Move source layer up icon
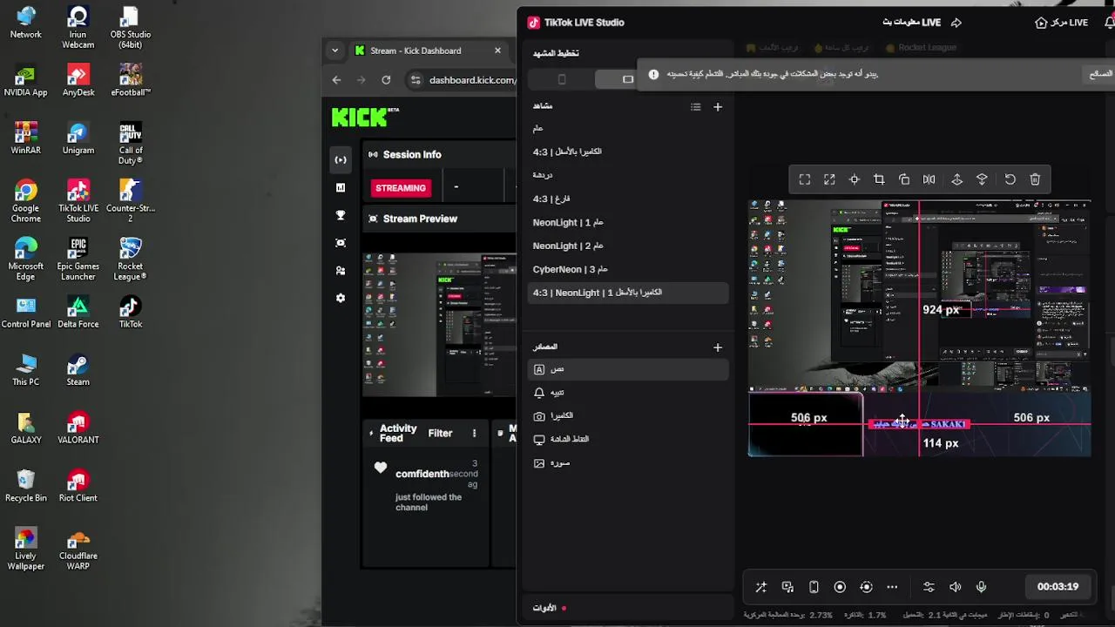Viewport: 1115px width, 627px height. coord(957,179)
